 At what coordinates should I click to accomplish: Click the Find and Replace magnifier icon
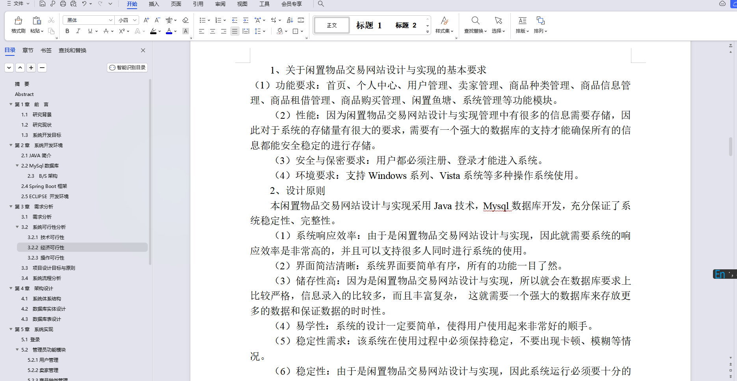(476, 20)
